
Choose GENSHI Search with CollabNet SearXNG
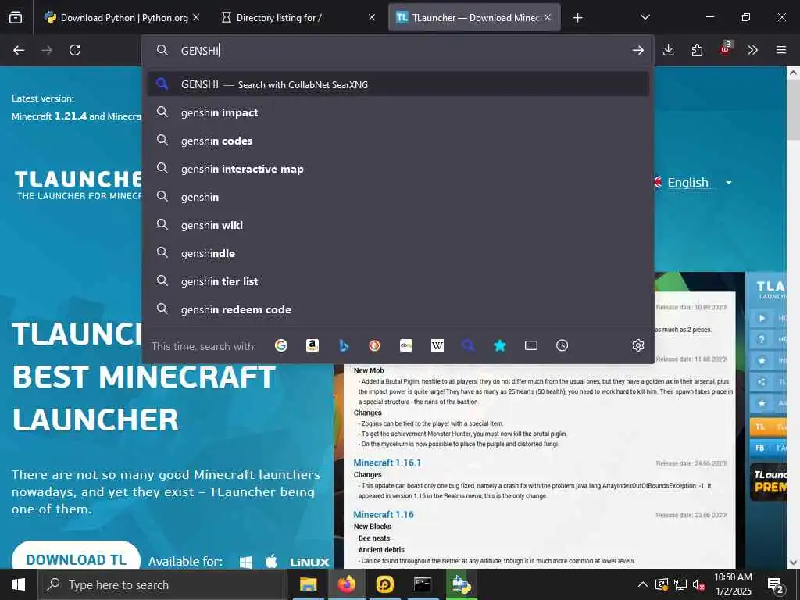(x=398, y=84)
